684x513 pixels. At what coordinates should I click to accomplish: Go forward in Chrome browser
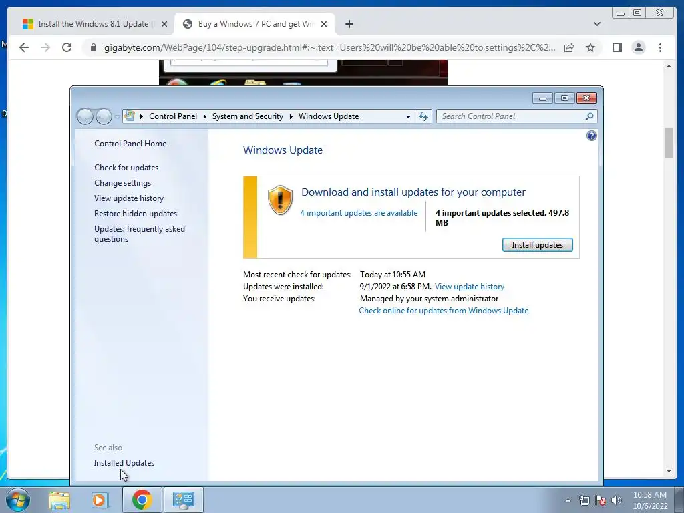[45, 47]
